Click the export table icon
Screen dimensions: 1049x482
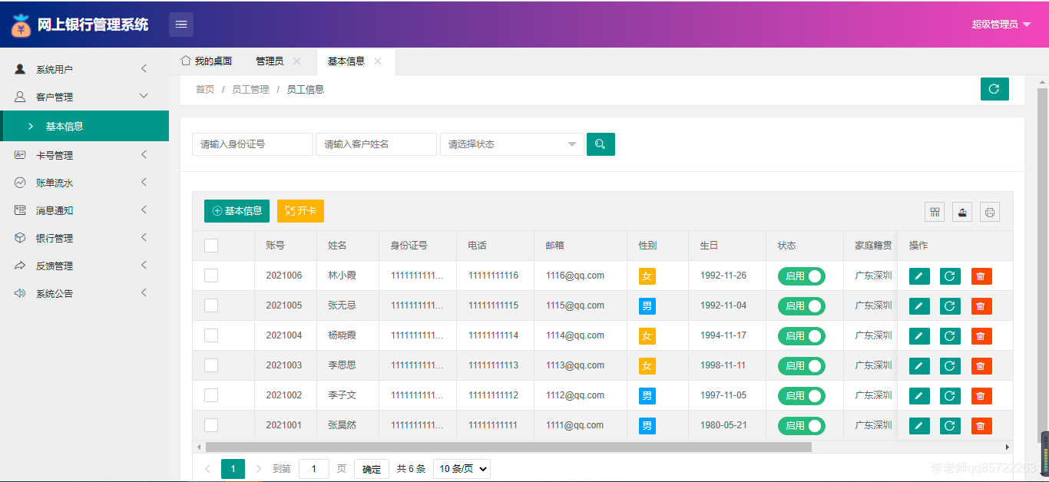coord(962,212)
